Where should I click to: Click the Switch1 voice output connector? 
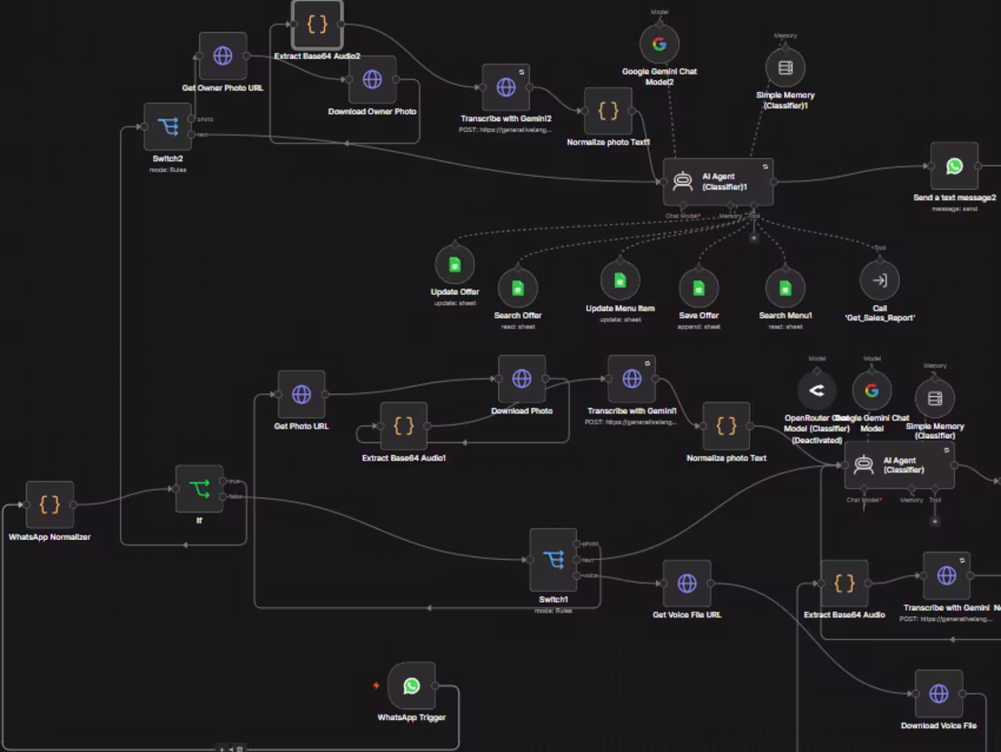[577, 575]
